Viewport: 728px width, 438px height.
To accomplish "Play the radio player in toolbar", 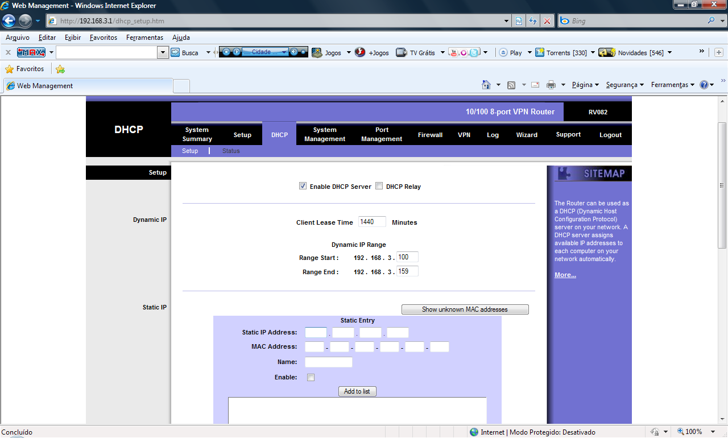I will tap(237, 52).
